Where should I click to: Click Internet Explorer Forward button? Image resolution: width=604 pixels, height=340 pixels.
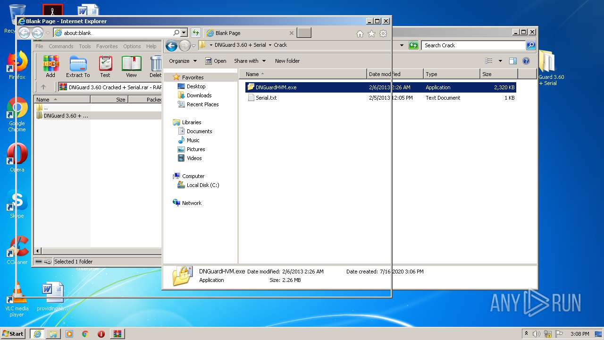point(37,33)
